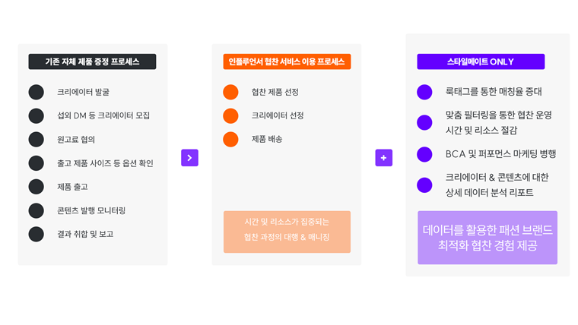Click the lavender 최적화 협찬 경험 제공 box
Viewport: 578px width, 325px height.
[x=487, y=238]
